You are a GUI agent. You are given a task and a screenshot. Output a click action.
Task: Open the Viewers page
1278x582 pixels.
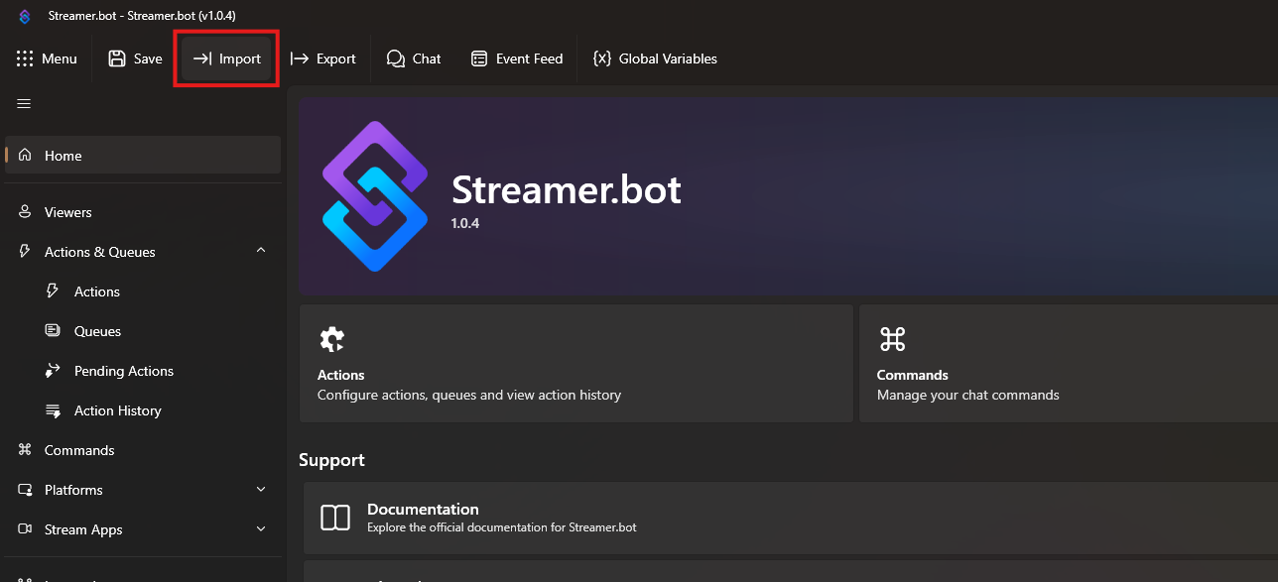[x=67, y=212]
